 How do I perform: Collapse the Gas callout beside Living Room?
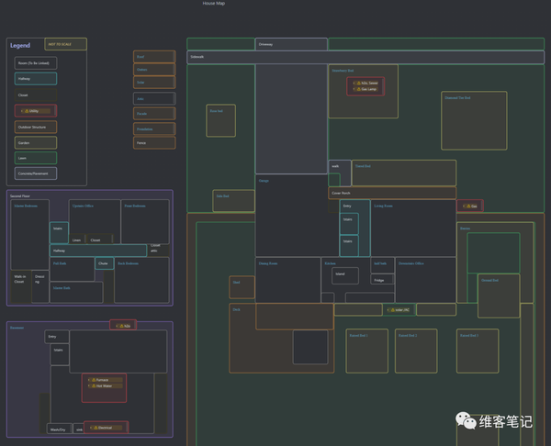click(x=464, y=206)
